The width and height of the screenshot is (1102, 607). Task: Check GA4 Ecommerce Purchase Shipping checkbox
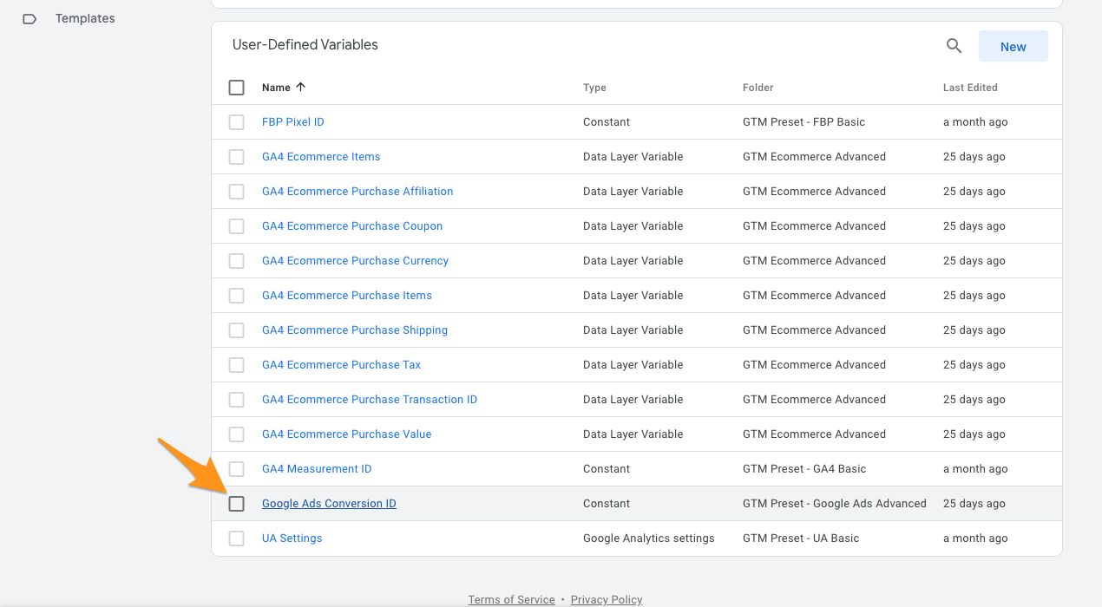click(237, 330)
